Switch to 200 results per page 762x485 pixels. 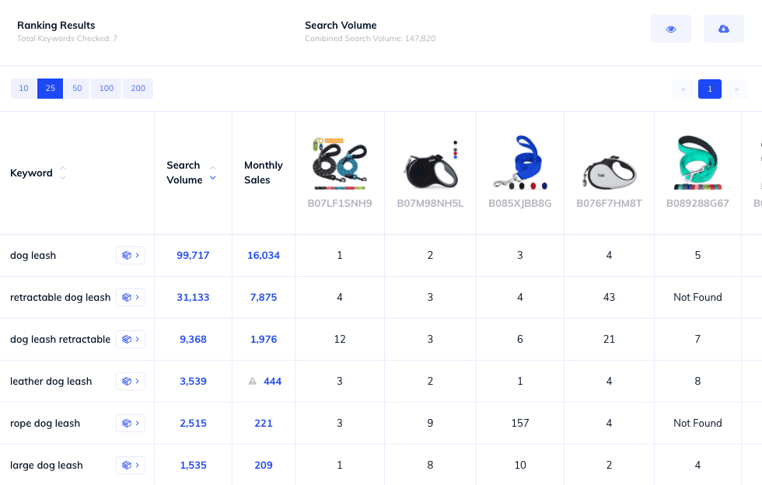(x=138, y=89)
